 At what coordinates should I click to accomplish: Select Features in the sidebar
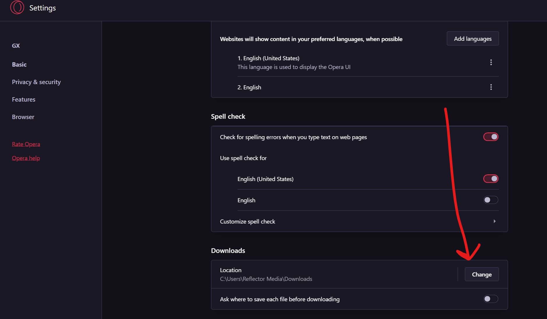coord(24,100)
